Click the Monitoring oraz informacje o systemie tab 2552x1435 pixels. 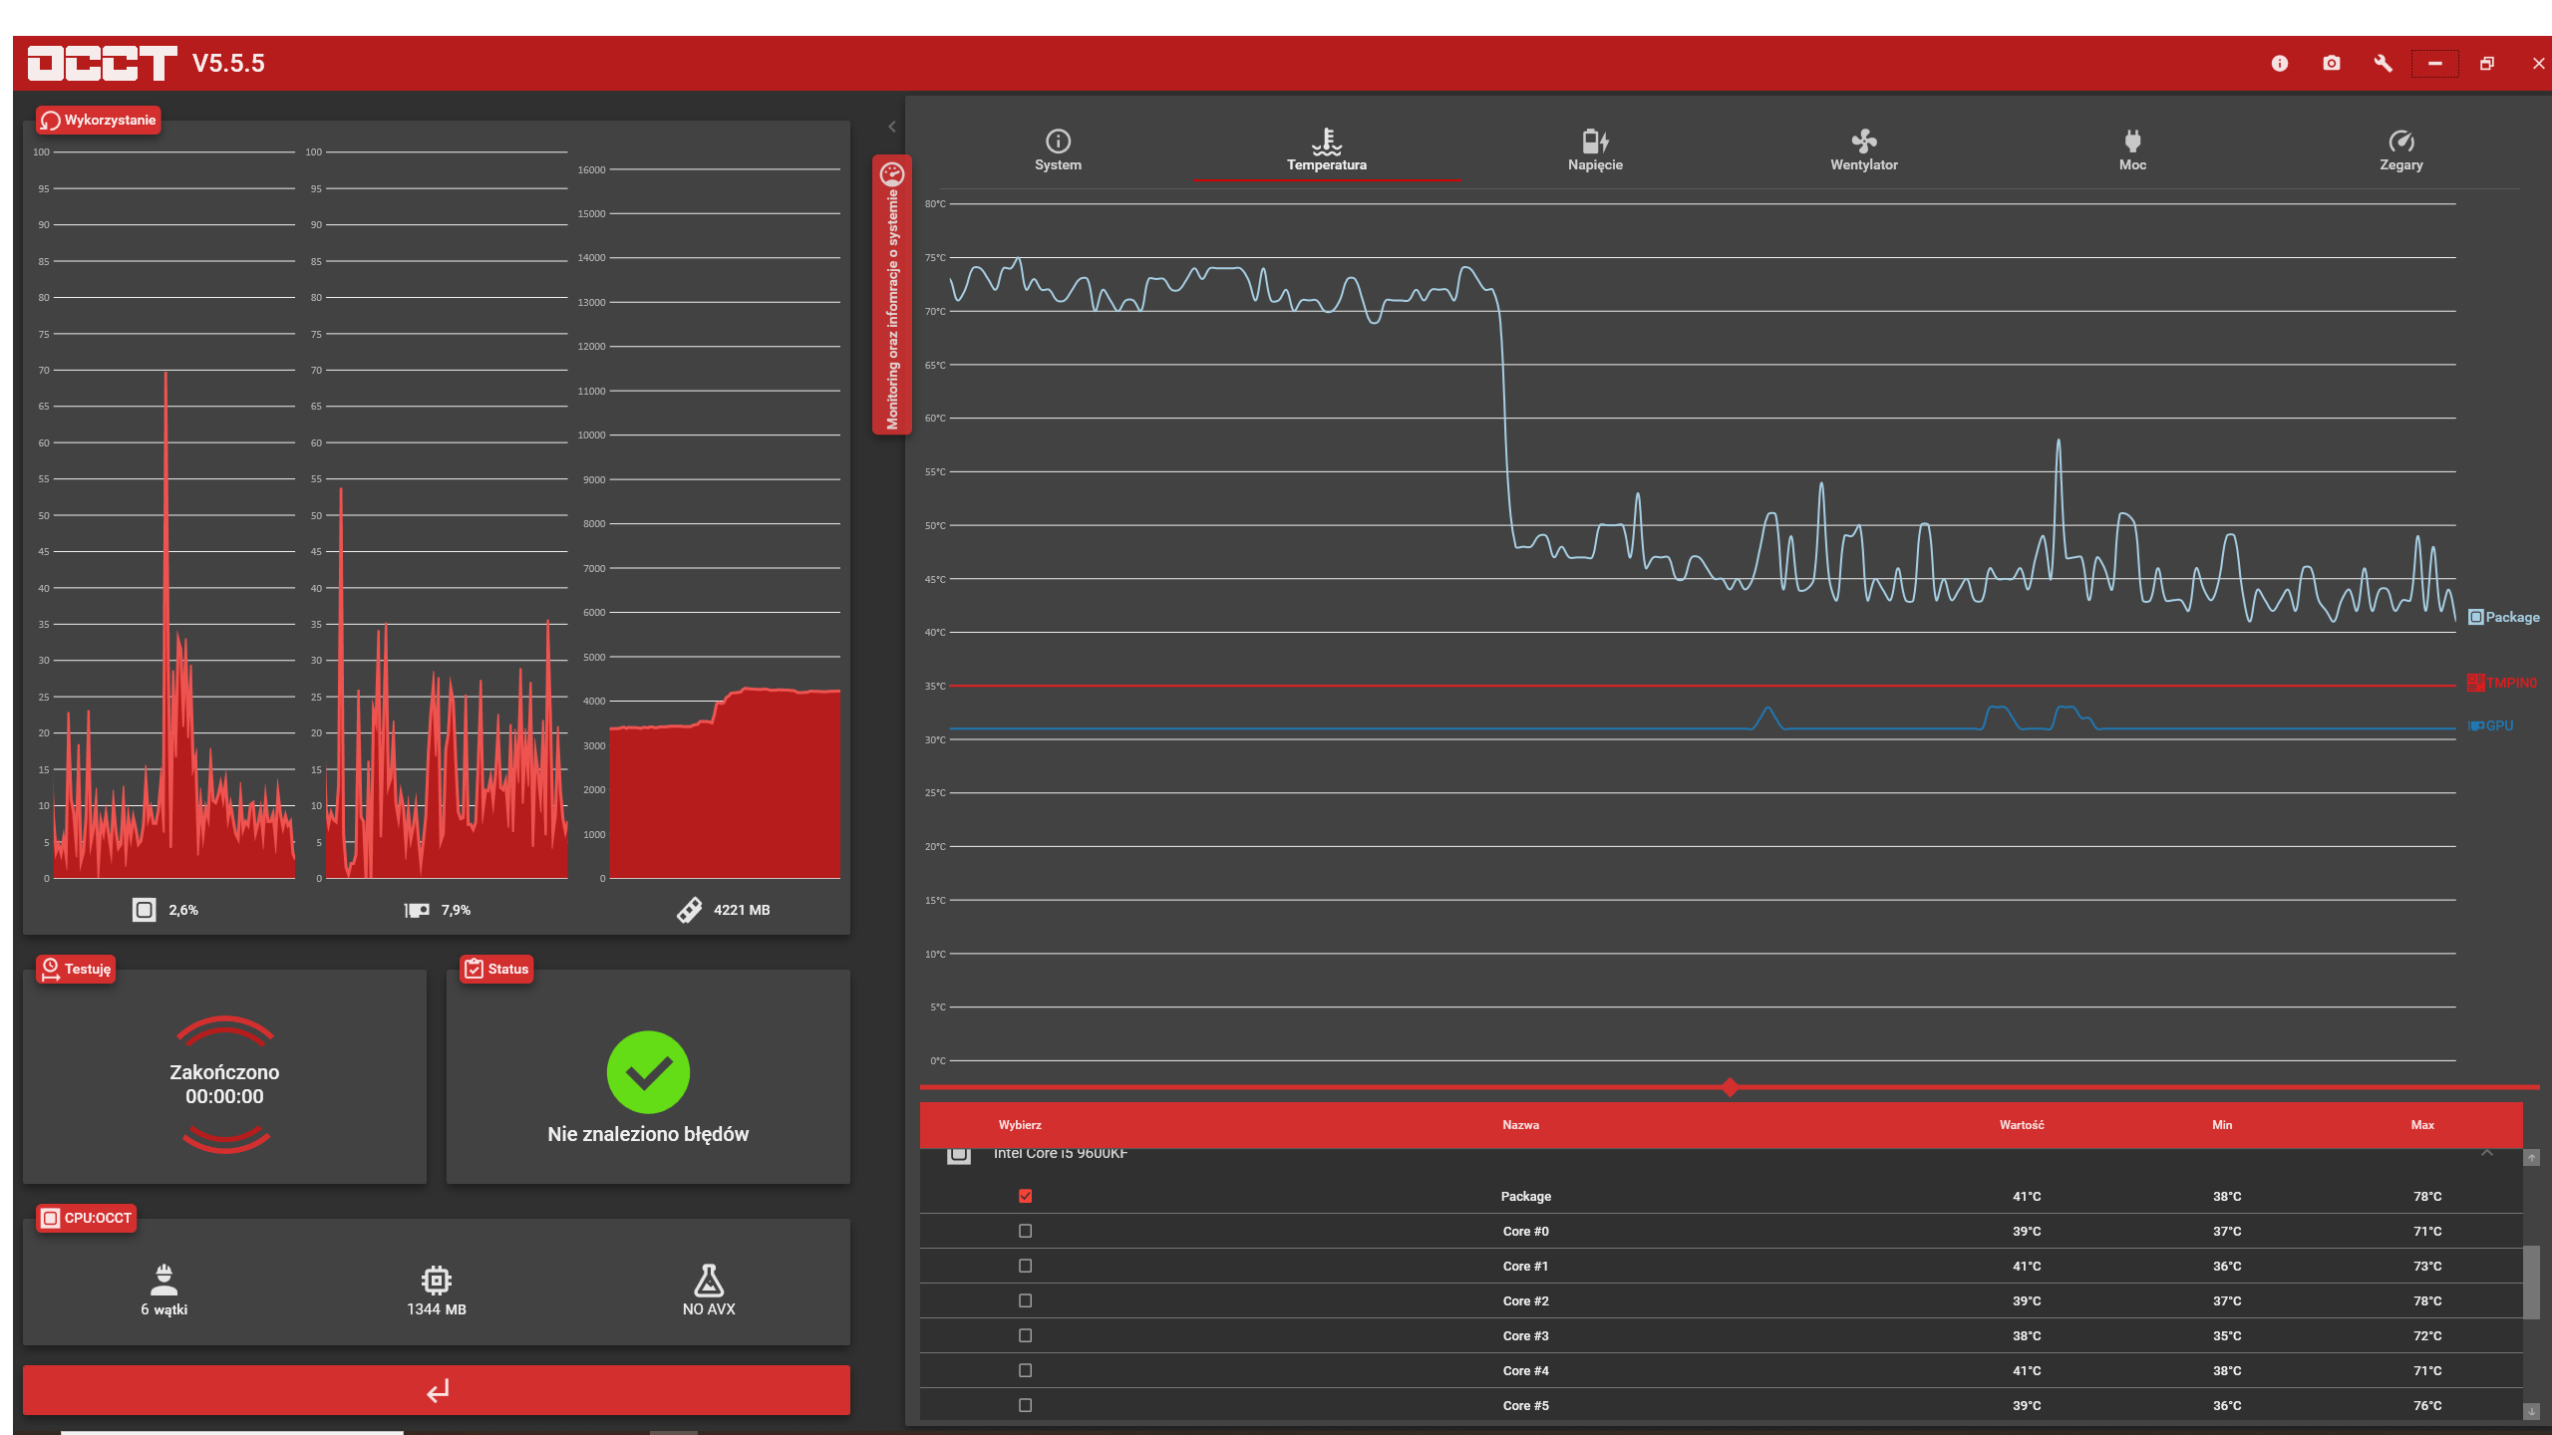[x=891, y=295]
